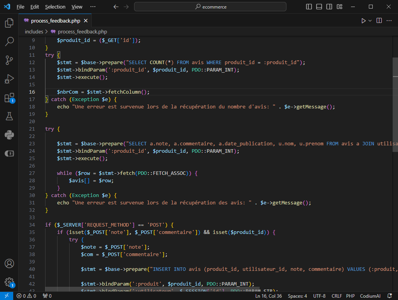Click the includes breadcrumb folder
The width and height of the screenshot is (398, 300).
click(34, 31)
